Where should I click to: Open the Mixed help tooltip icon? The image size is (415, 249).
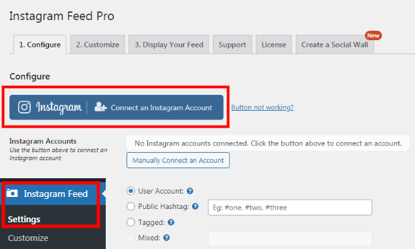pyautogui.click(x=166, y=238)
